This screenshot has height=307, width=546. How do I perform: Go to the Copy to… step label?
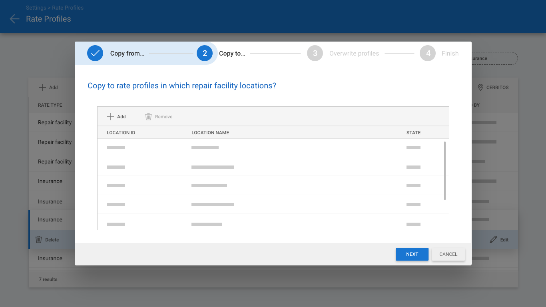click(x=232, y=54)
